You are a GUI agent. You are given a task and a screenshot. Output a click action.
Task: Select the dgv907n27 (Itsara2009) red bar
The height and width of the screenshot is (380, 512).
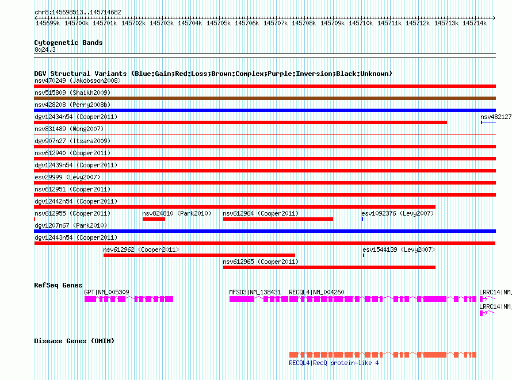click(x=265, y=147)
